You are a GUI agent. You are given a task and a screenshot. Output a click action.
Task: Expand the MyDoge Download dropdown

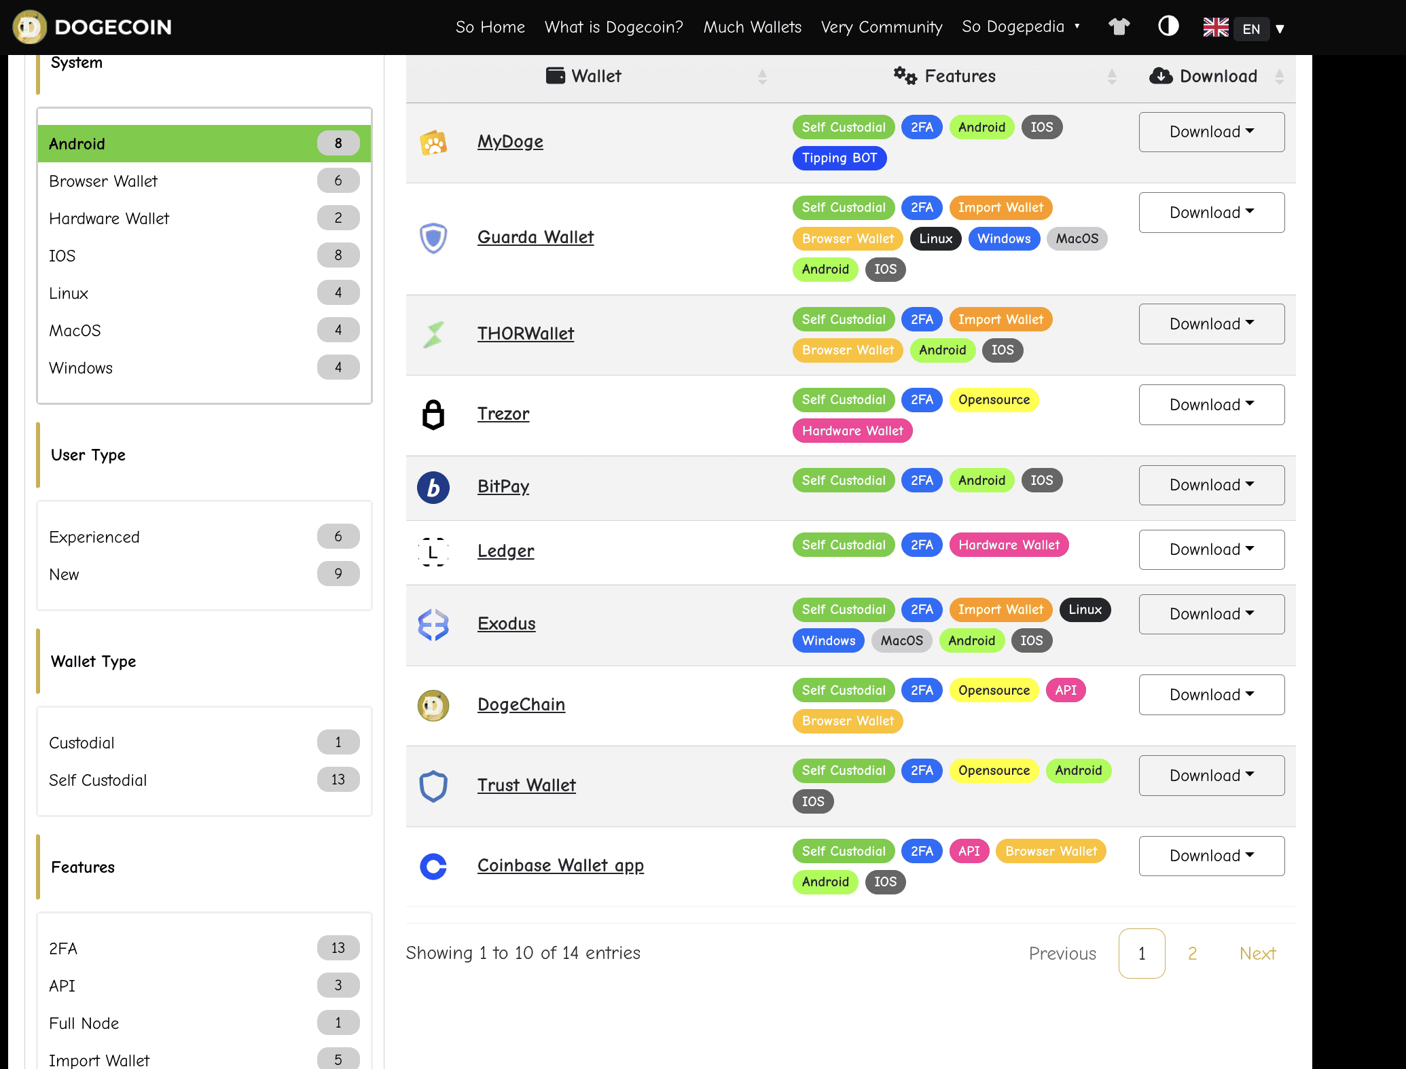(x=1211, y=132)
